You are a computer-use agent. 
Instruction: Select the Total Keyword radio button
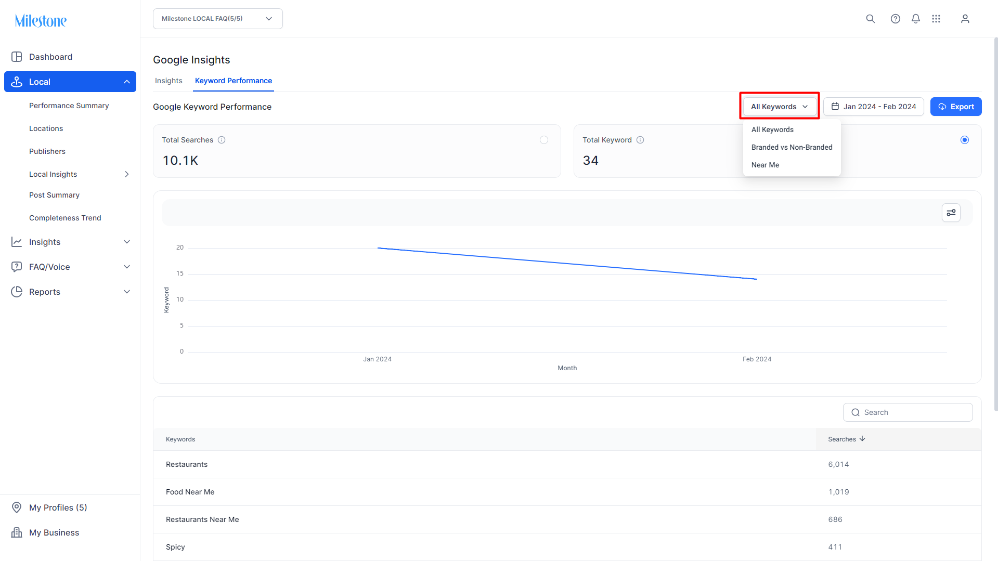tap(965, 140)
